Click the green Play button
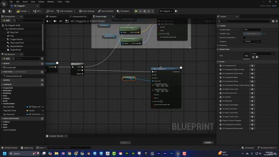 click(136, 11)
